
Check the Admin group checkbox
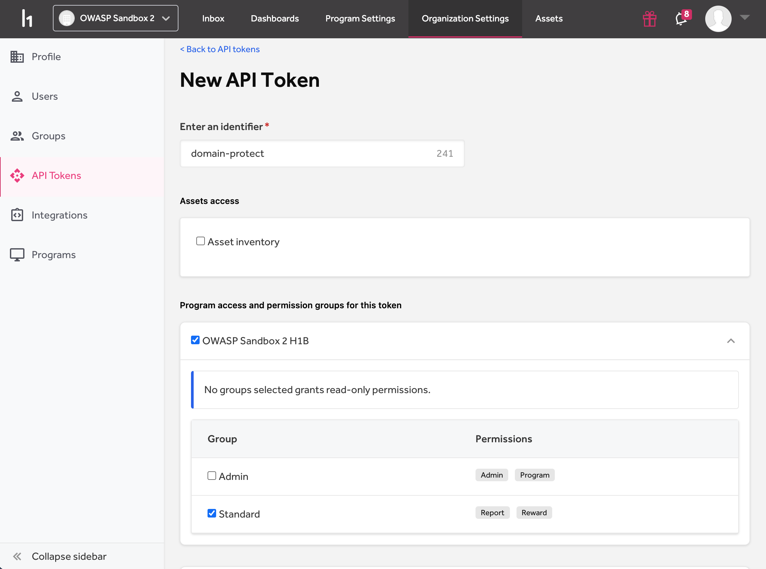pos(212,476)
